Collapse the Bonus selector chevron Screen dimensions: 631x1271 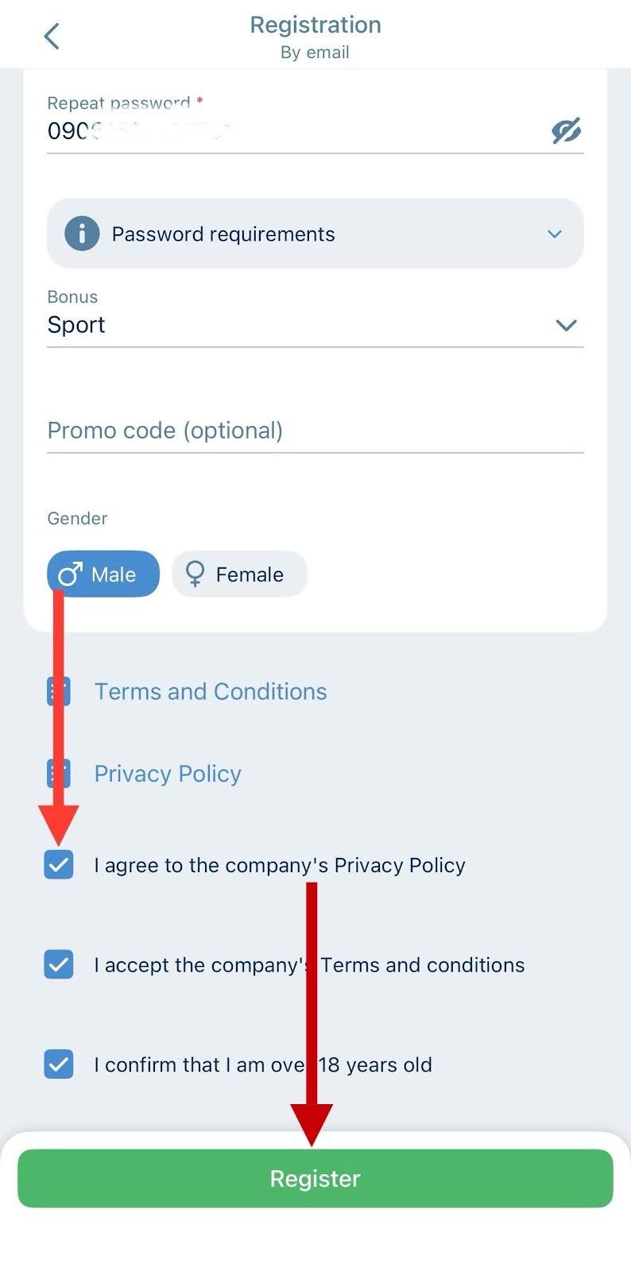coord(566,325)
